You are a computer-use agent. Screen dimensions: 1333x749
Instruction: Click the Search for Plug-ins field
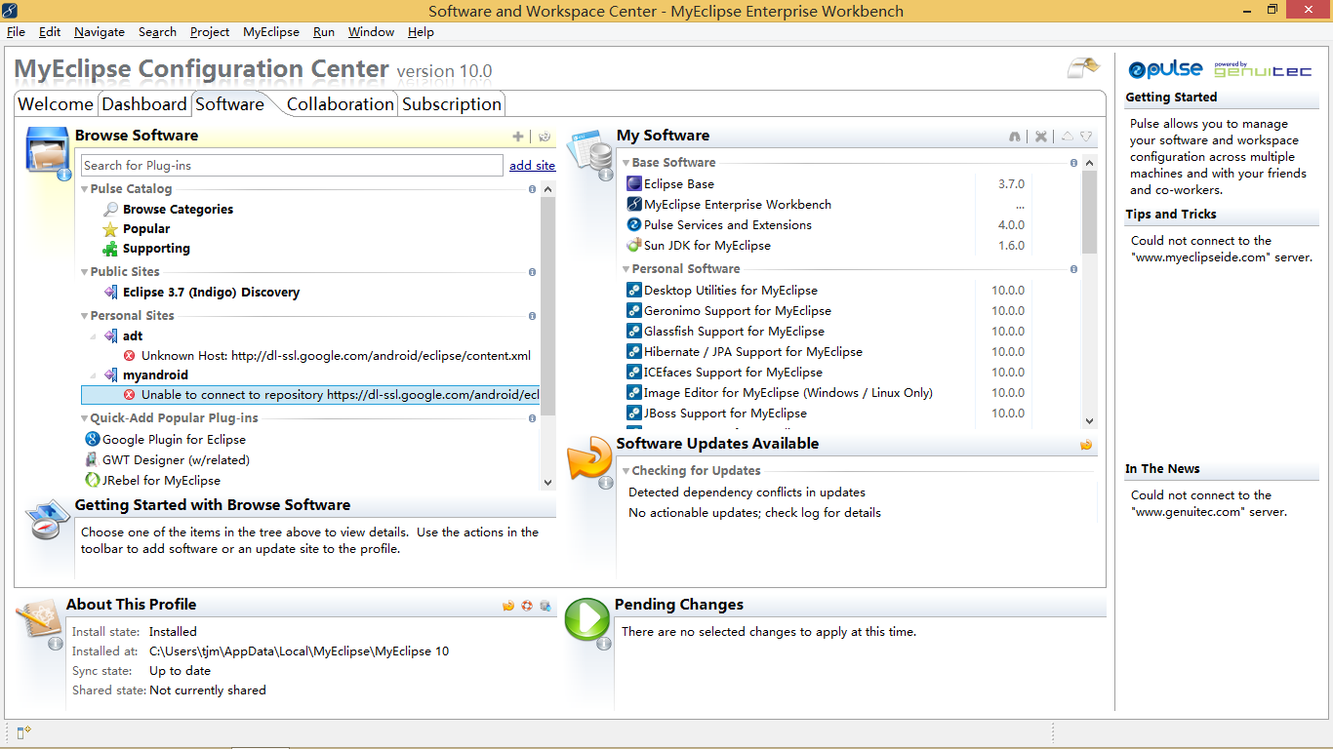[292, 166]
